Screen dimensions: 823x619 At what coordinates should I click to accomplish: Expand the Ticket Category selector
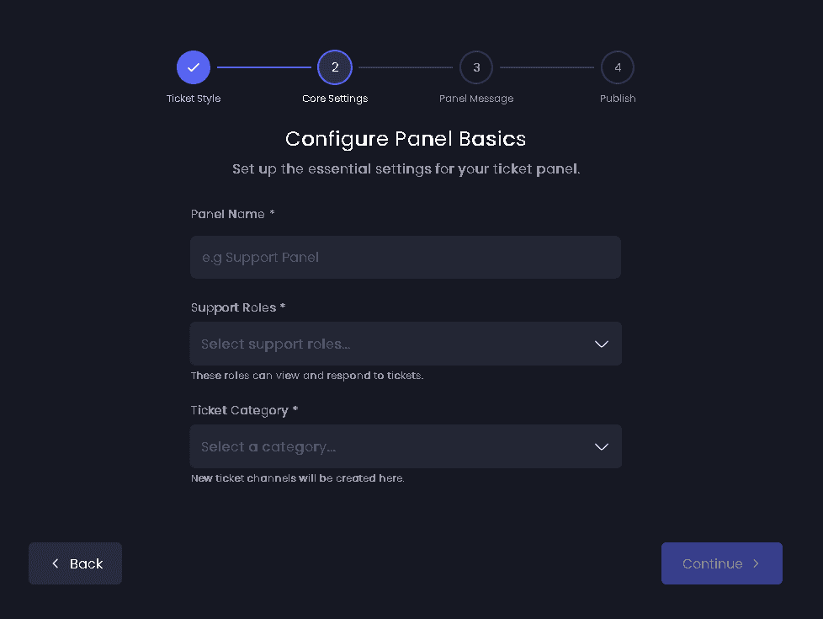[406, 446]
